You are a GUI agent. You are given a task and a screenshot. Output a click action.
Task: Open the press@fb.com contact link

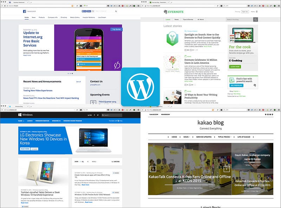tap(95, 85)
